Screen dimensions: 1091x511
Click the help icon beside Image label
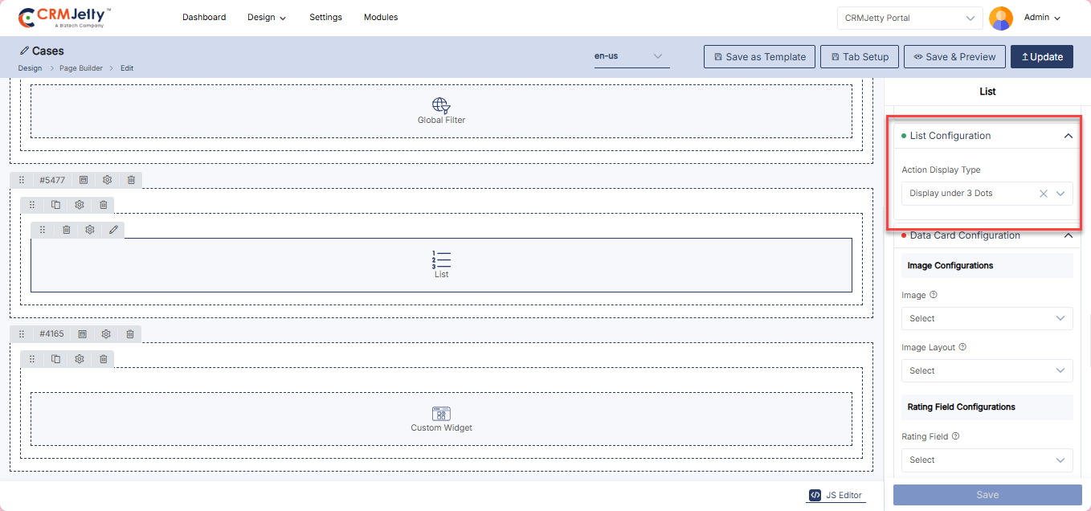coord(934,295)
